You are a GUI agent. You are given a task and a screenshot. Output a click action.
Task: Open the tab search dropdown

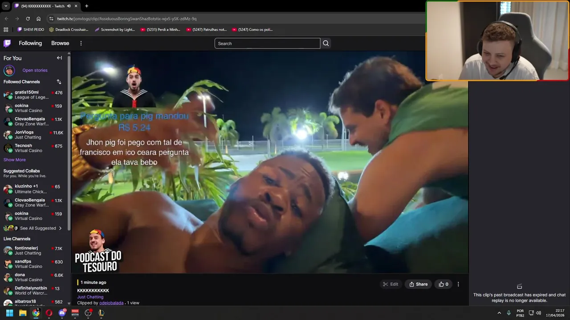5,6
